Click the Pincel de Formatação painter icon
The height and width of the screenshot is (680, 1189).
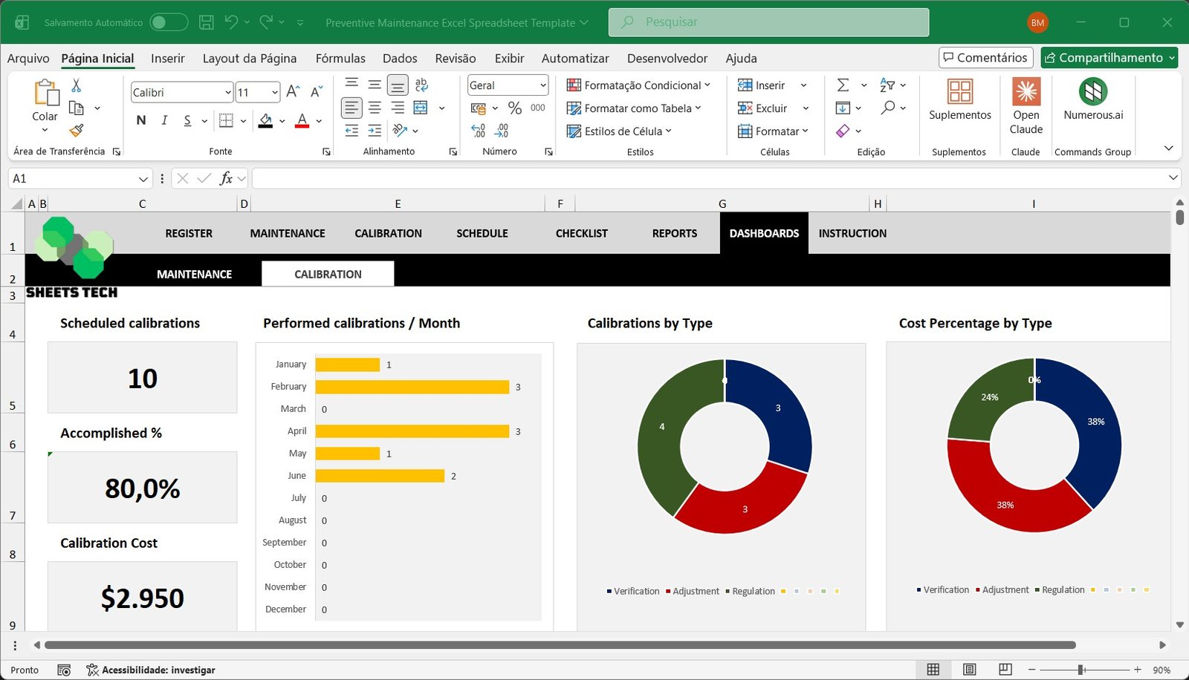click(75, 131)
